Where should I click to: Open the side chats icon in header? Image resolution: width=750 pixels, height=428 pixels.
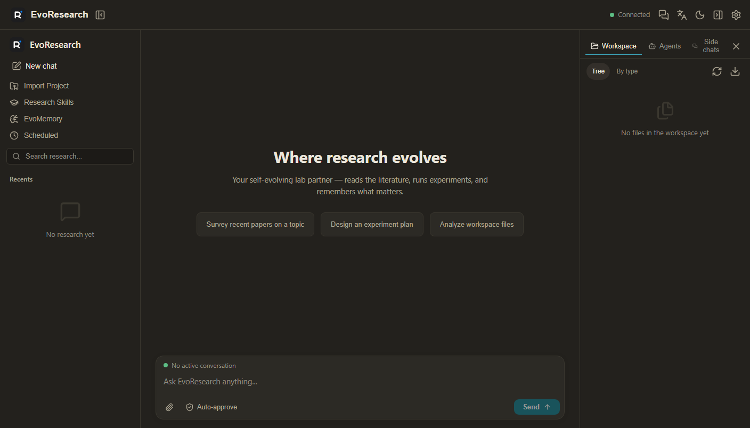click(x=664, y=15)
